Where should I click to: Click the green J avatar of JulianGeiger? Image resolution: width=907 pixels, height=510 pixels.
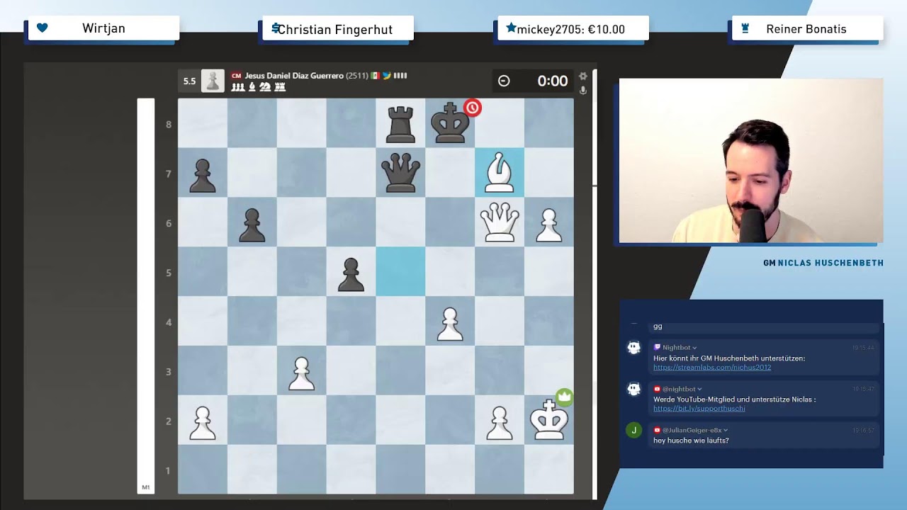[634, 430]
